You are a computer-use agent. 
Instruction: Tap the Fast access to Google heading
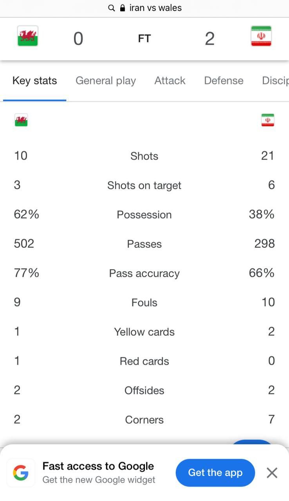98,466
